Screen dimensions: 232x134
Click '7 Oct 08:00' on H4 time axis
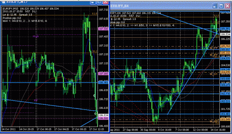(182, 130)
